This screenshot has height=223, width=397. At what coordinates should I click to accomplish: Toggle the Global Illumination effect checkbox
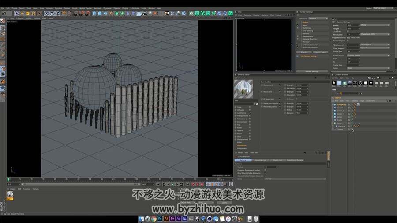[298, 48]
